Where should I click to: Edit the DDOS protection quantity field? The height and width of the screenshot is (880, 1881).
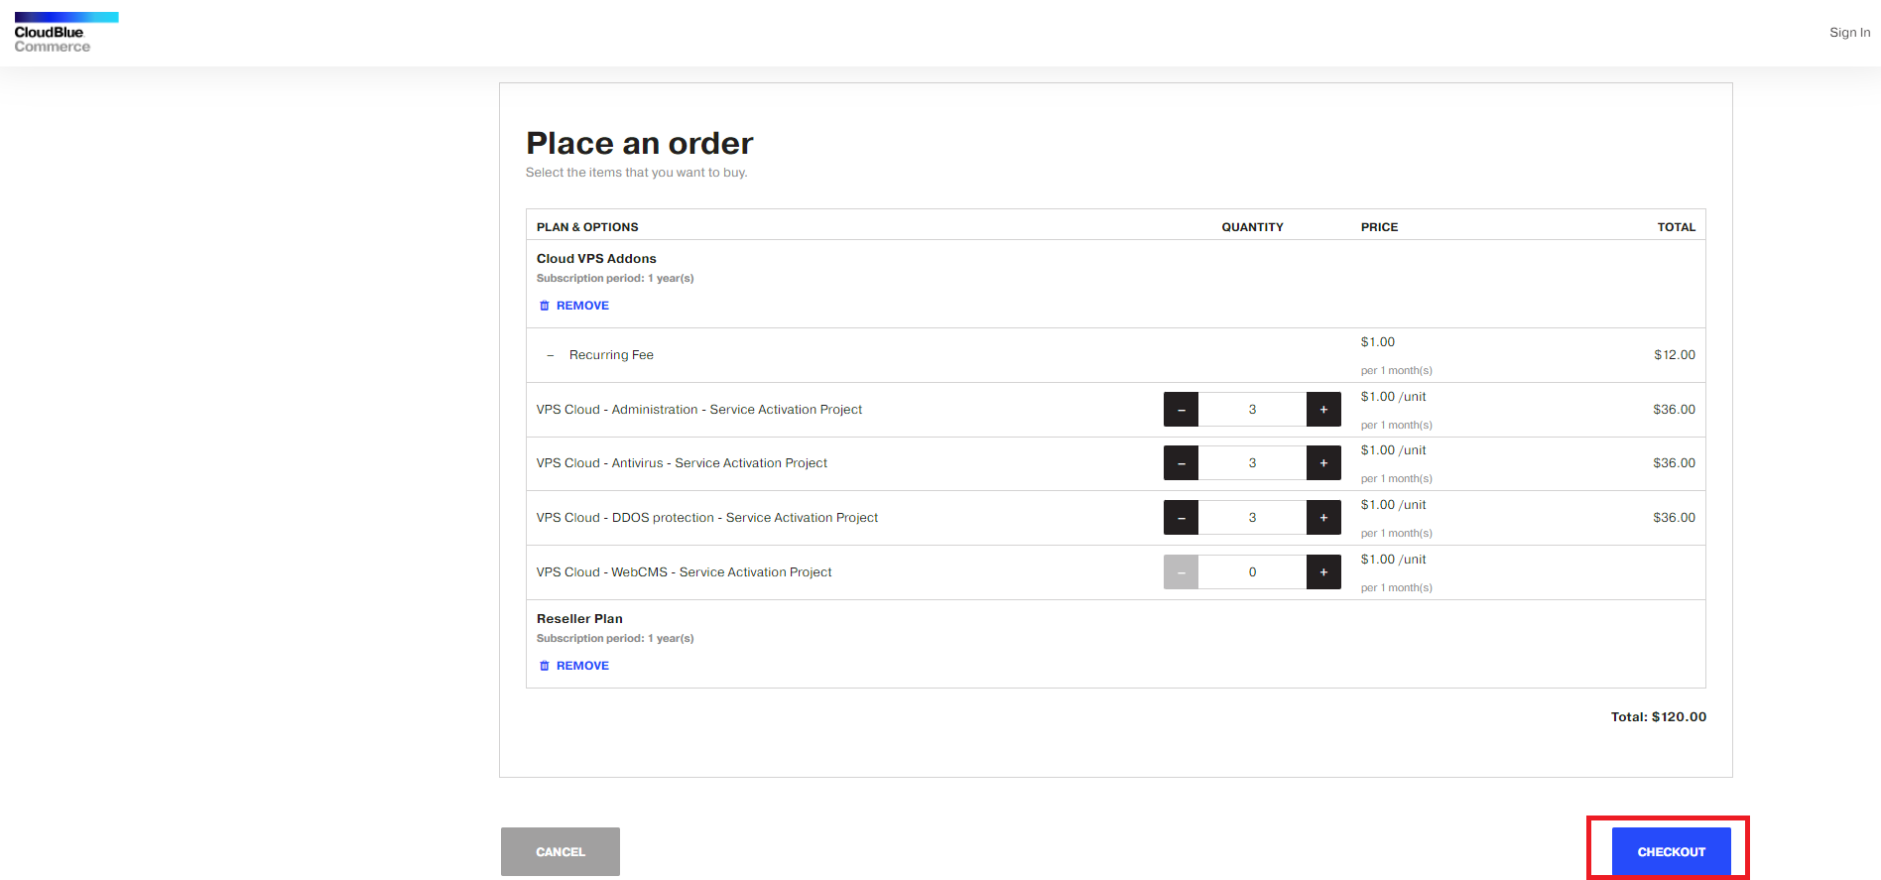(x=1252, y=518)
